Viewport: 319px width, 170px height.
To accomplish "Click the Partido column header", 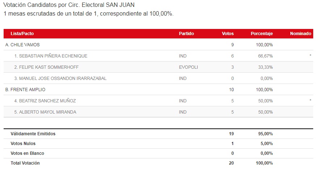I will click(x=186, y=34).
